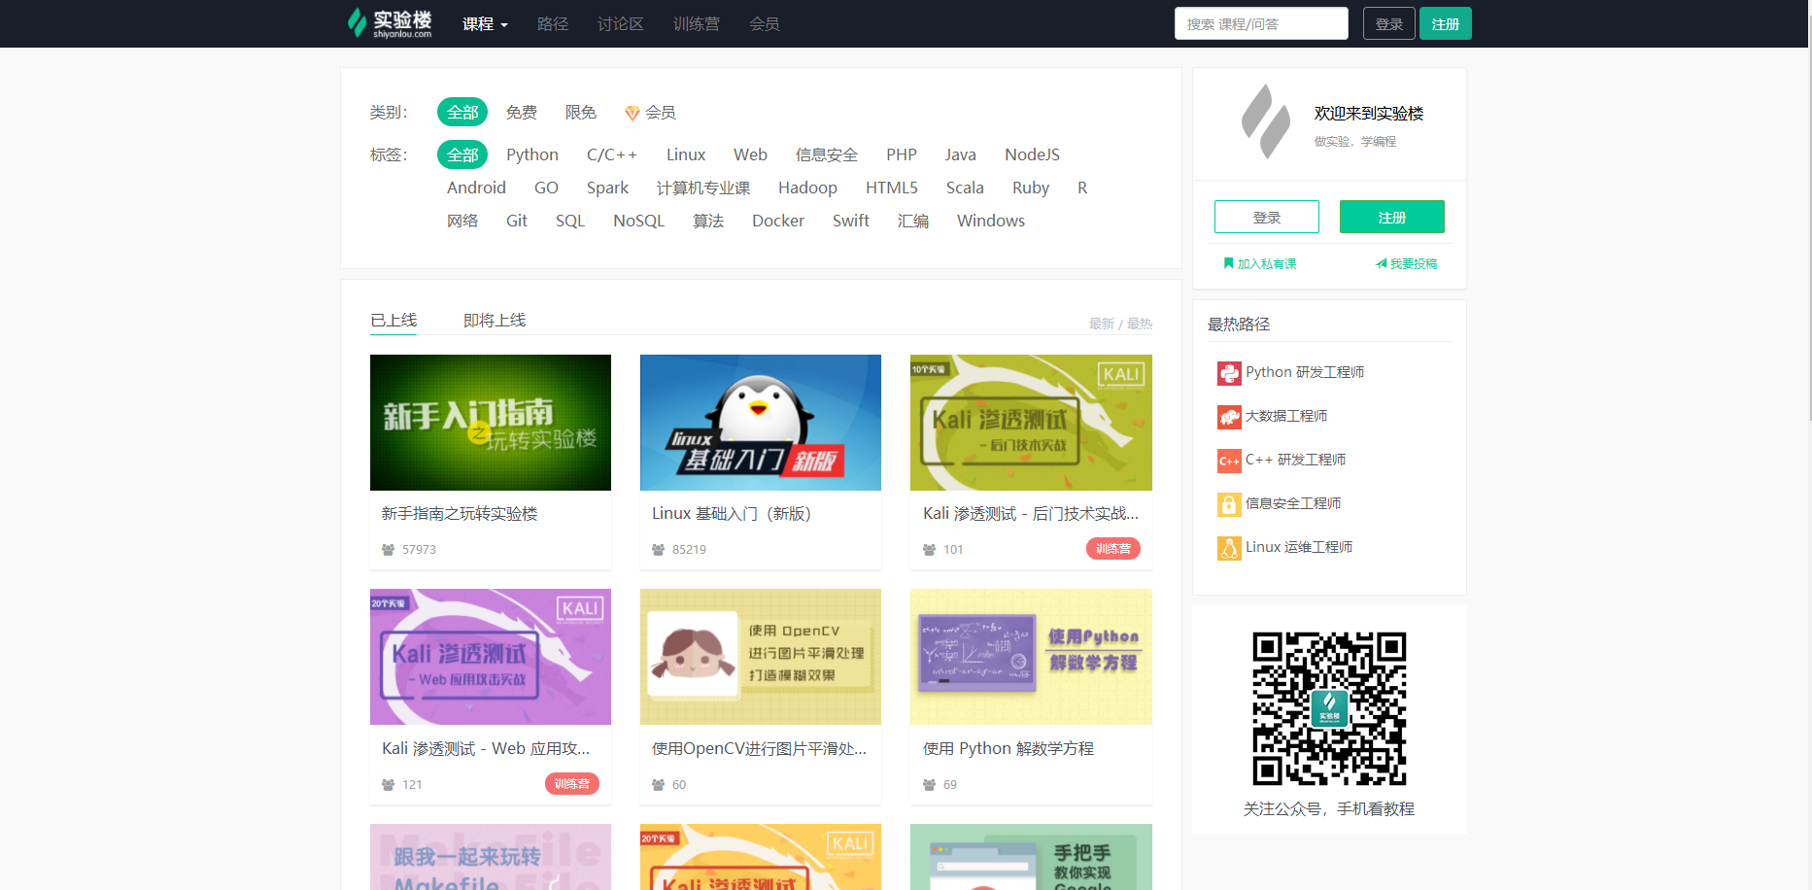Click the penguin icon beside Linux 运维工程师

coord(1228,547)
